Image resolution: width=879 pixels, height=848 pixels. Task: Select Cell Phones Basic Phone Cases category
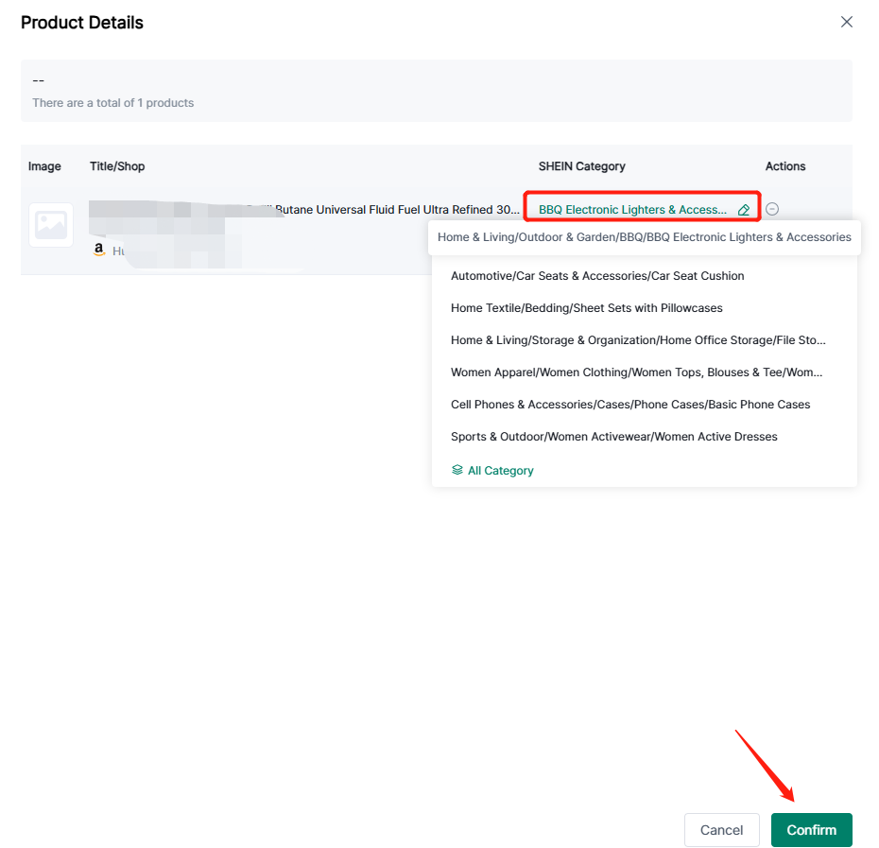tap(630, 405)
